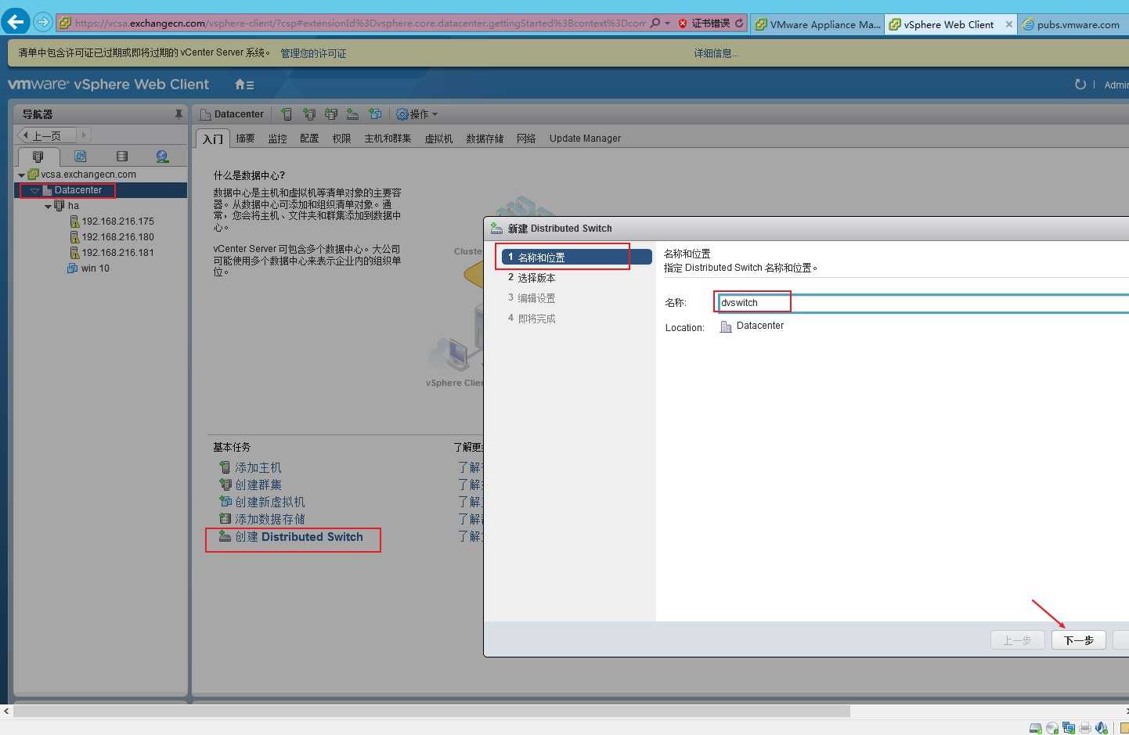Go back with the browser back arrow
This screenshot has height=735, width=1129.
[x=16, y=21]
